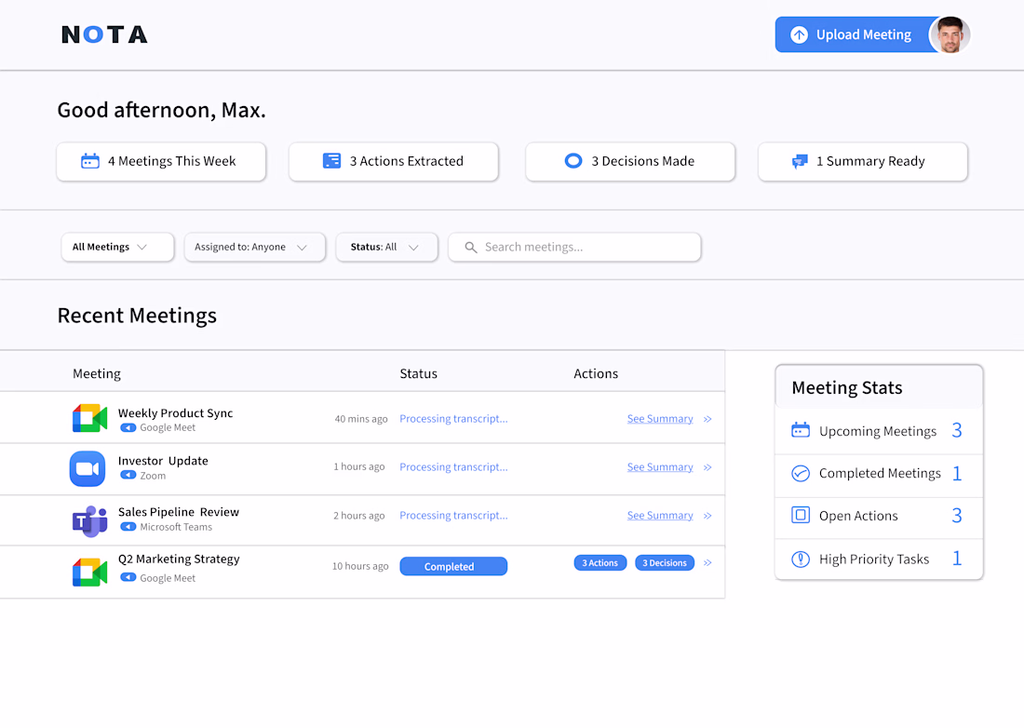The width and height of the screenshot is (1024, 728).
Task: Open the user profile avatar
Action: (x=950, y=34)
